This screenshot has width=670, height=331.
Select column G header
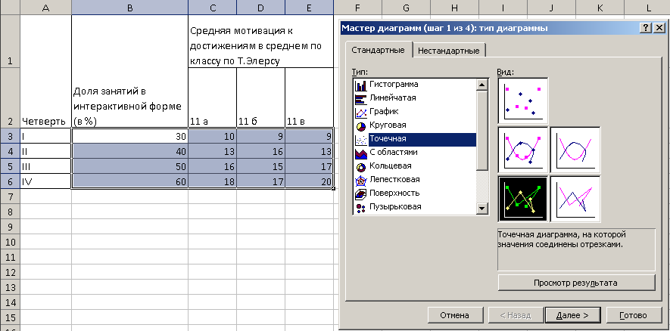[x=406, y=8]
